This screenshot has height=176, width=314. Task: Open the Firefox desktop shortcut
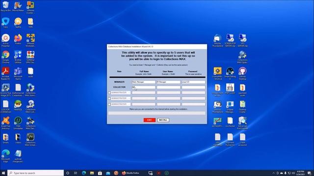coord(18,39)
